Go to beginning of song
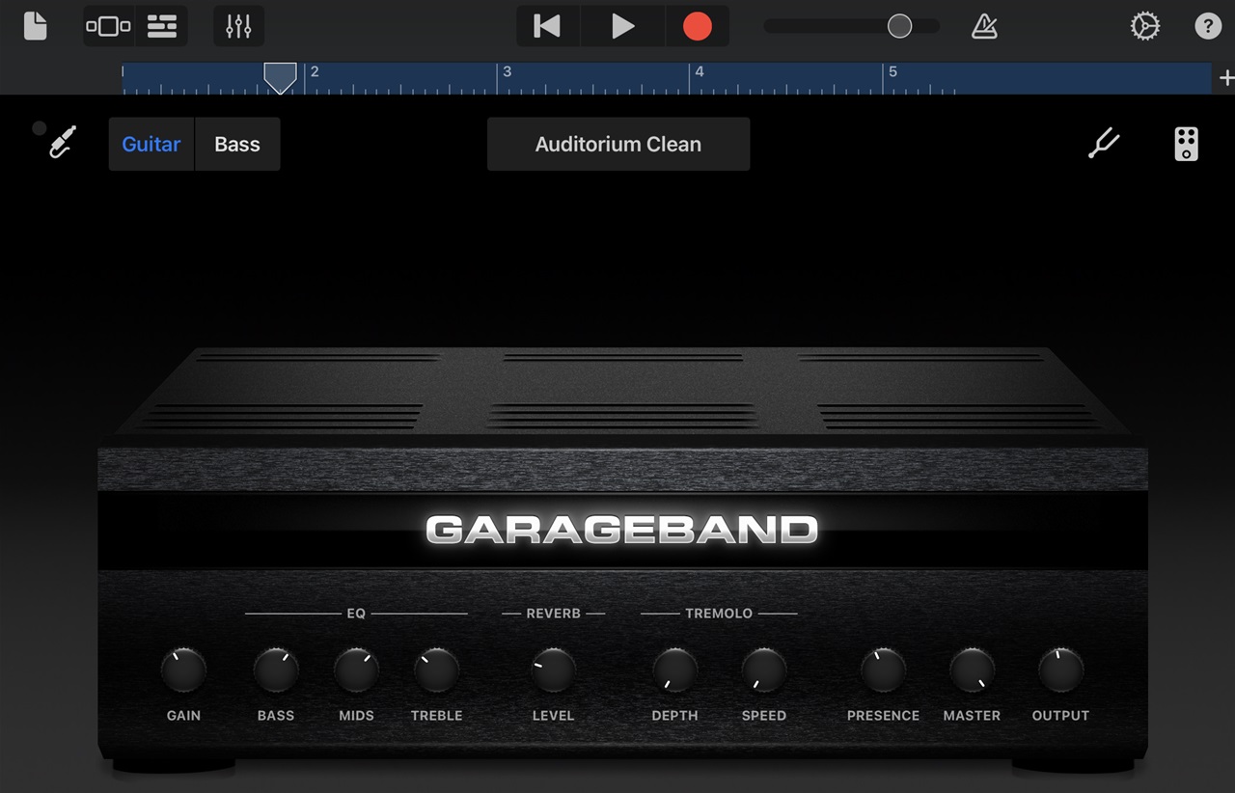Screen dimensions: 1235x793 point(547,26)
